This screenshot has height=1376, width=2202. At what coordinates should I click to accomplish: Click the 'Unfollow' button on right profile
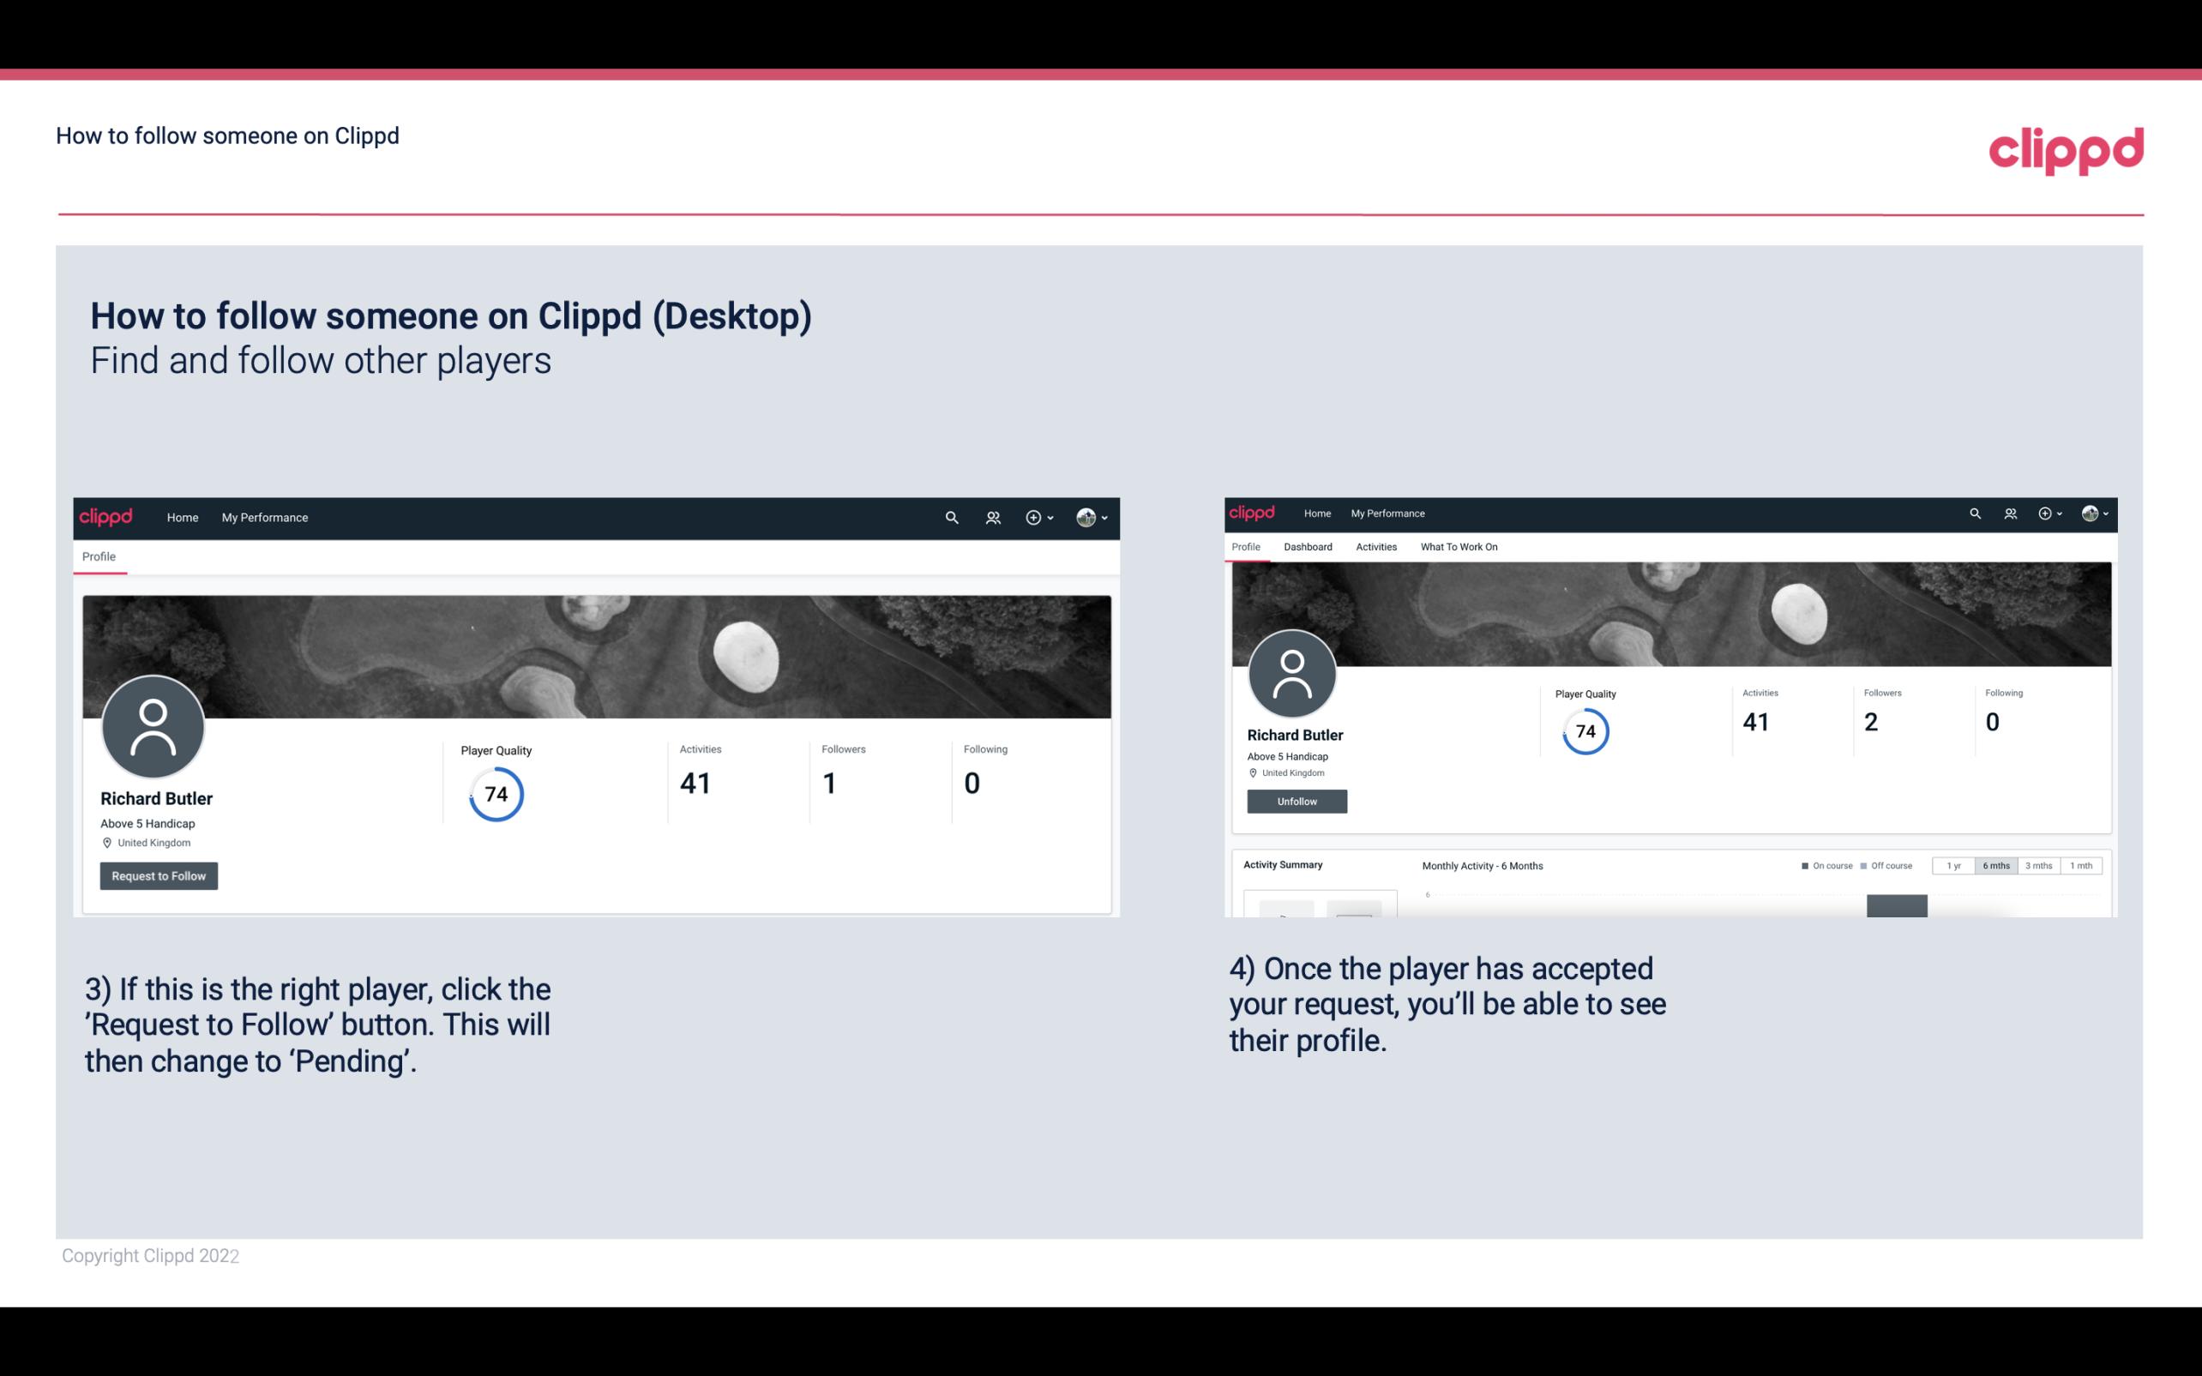click(1297, 801)
